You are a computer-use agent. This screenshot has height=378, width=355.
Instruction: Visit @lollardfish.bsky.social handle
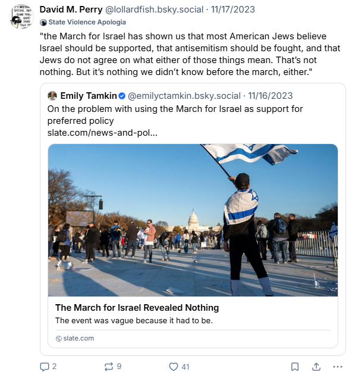(x=154, y=10)
